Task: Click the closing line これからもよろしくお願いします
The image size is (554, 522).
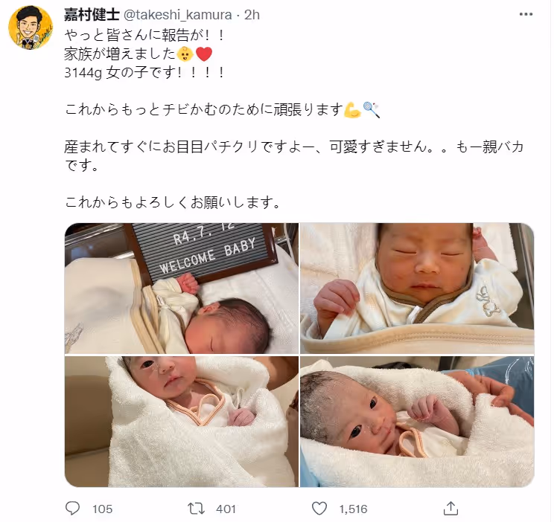Action: (x=173, y=202)
